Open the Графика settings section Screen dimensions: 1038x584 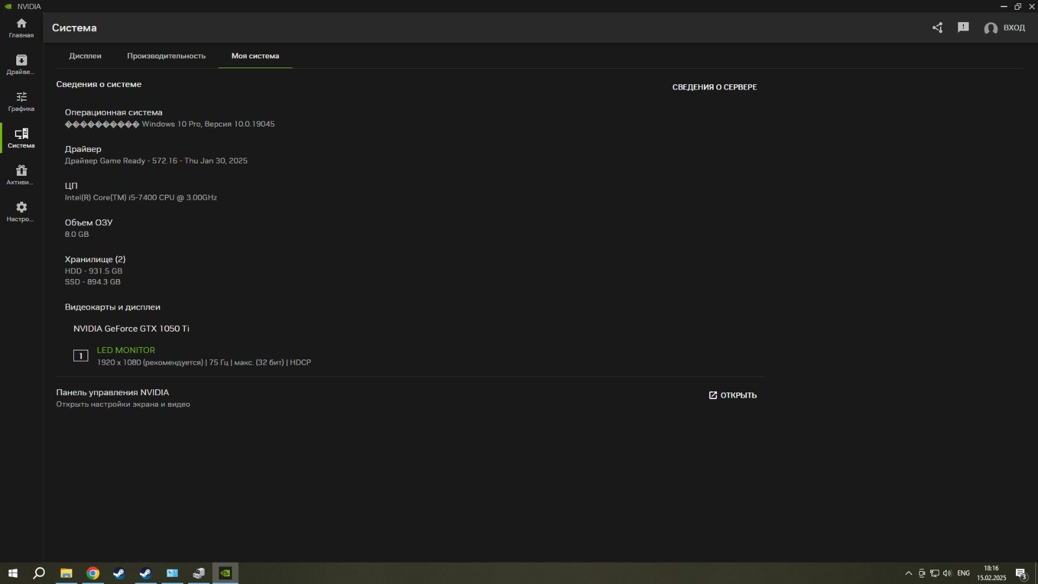pos(21,101)
